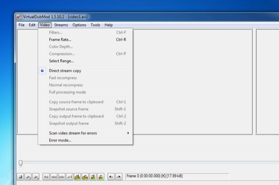
Task: Open the Tools menu
Action: [x=96, y=25]
